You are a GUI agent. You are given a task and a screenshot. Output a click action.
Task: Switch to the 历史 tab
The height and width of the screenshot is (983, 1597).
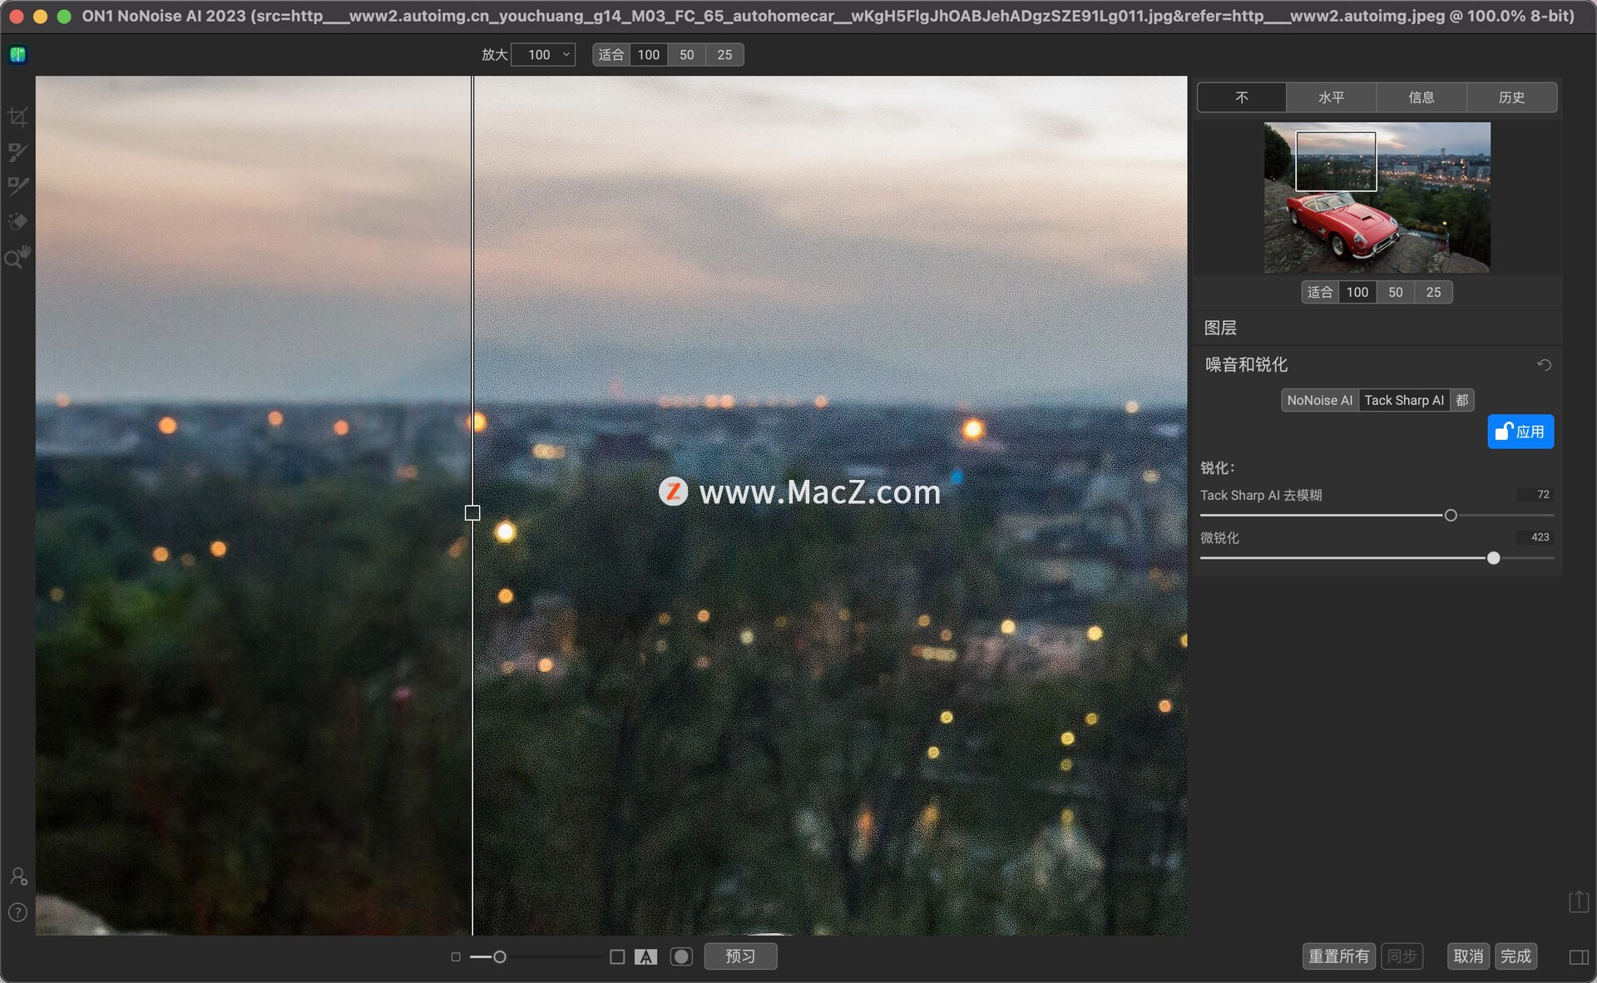tap(1510, 97)
